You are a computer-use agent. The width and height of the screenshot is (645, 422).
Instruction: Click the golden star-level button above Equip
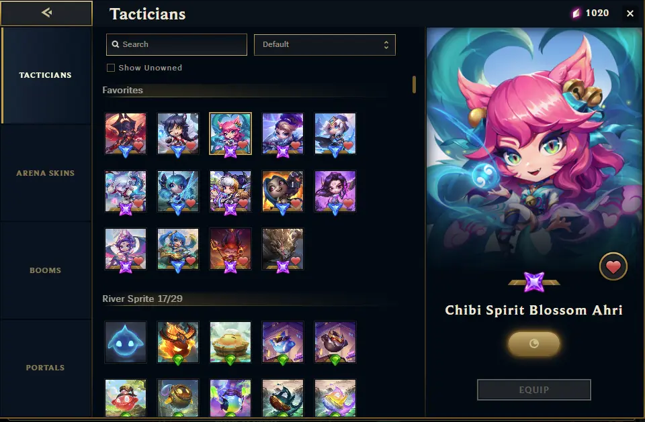534,344
